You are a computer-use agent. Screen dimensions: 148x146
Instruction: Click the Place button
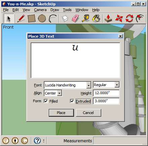pyautogui.click(x=61, y=113)
